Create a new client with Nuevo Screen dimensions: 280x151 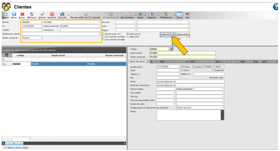(x=5, y=15)
